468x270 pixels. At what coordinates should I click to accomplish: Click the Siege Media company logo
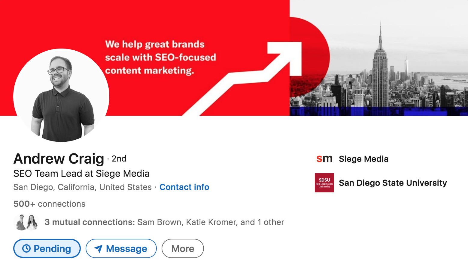point(324,159)
